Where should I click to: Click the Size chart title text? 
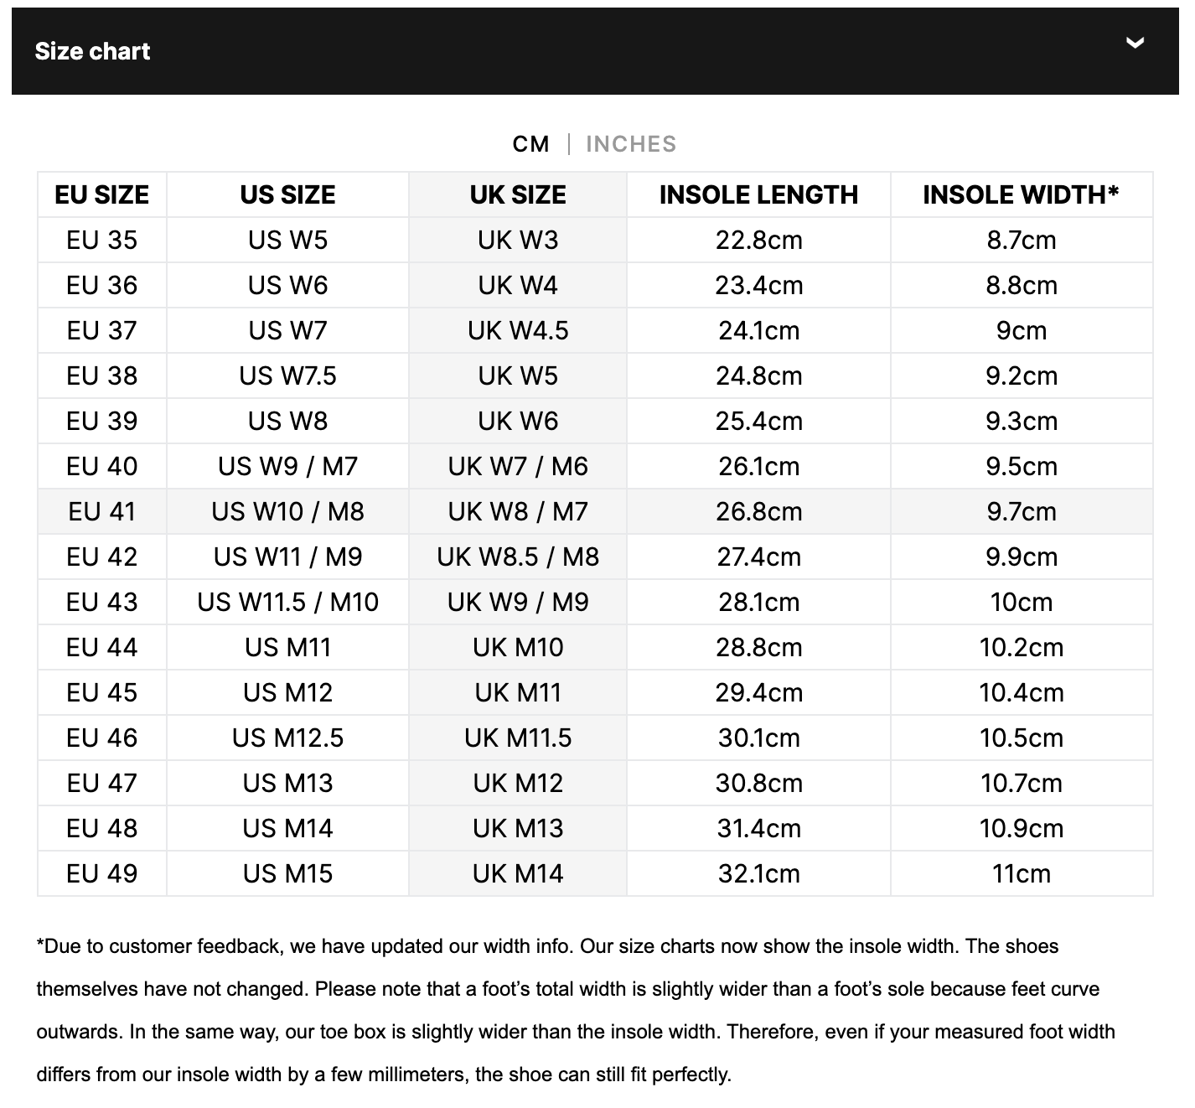pos(92,51)
